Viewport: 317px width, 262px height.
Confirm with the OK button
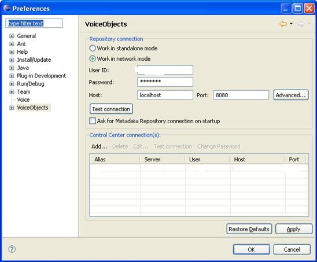click(251, 249)
